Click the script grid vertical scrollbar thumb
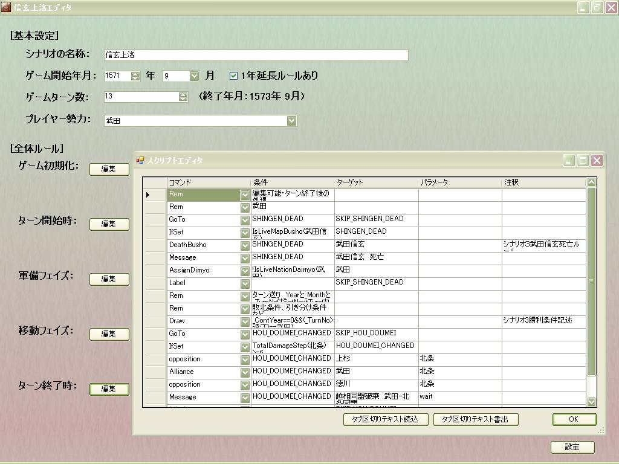The width and height of the screenshot is (619, 464). (x=591, y=282)
